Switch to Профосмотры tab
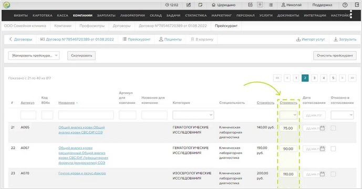Image resolution: width=362 pixels, height=189 pixels. [92, 26]
